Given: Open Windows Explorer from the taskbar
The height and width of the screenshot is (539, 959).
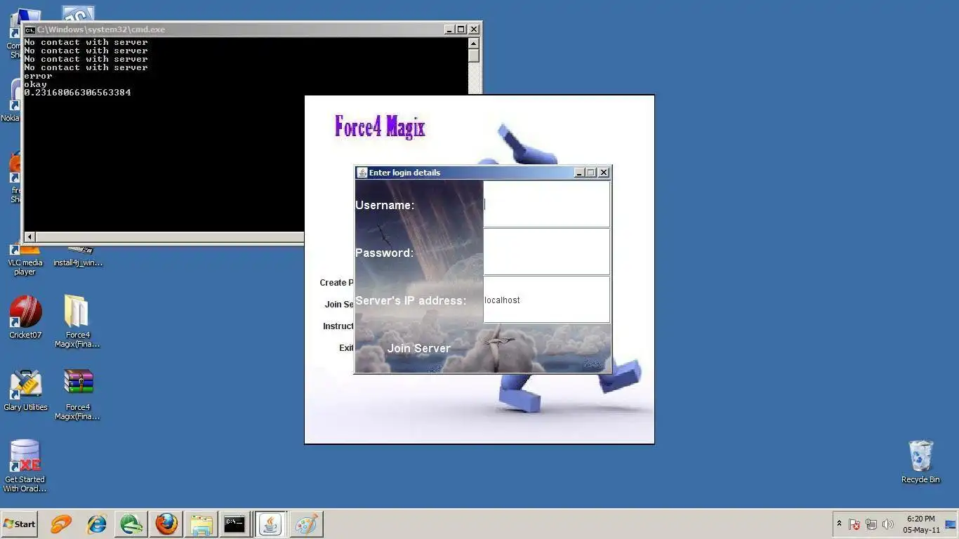Looking at the screenshot, I should coord(201,524).
